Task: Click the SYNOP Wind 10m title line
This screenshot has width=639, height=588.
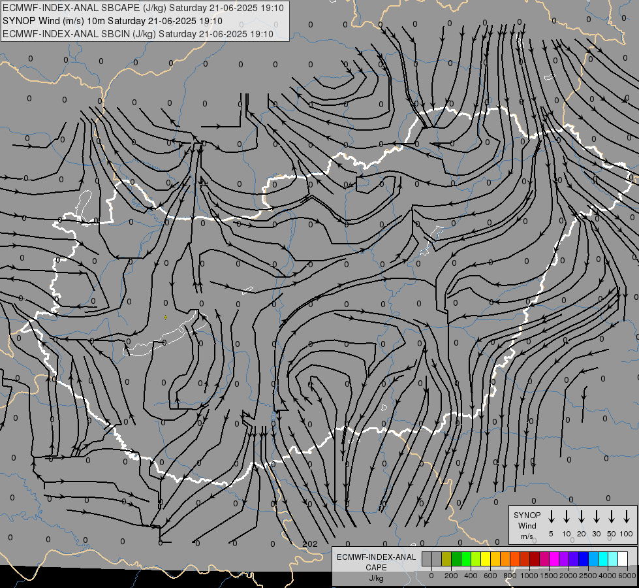Action: pyautogui.click(x=112, y=21)
